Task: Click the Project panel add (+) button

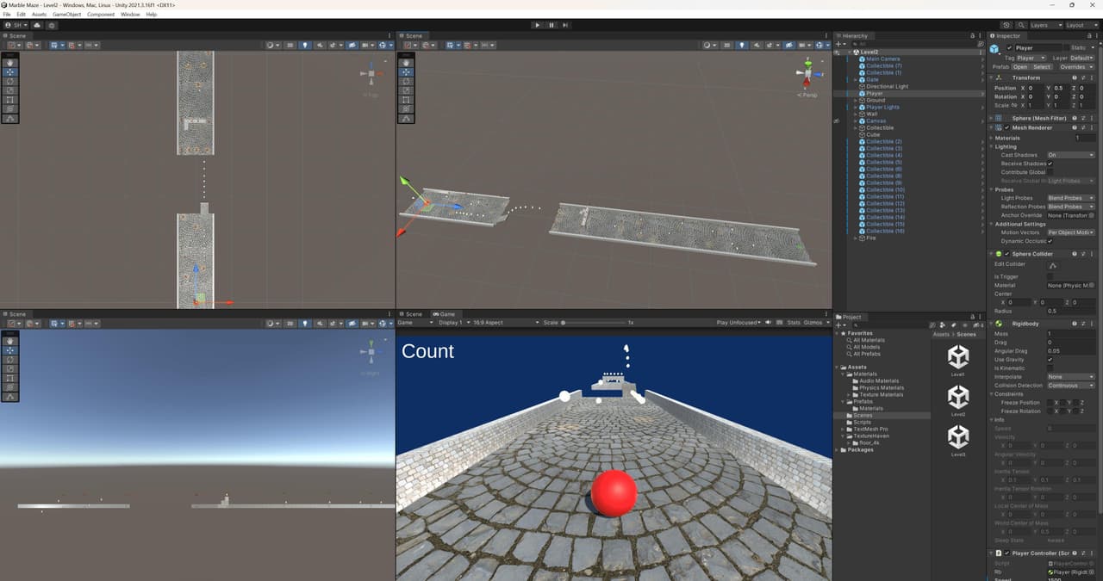Action: tap(839, 325)
